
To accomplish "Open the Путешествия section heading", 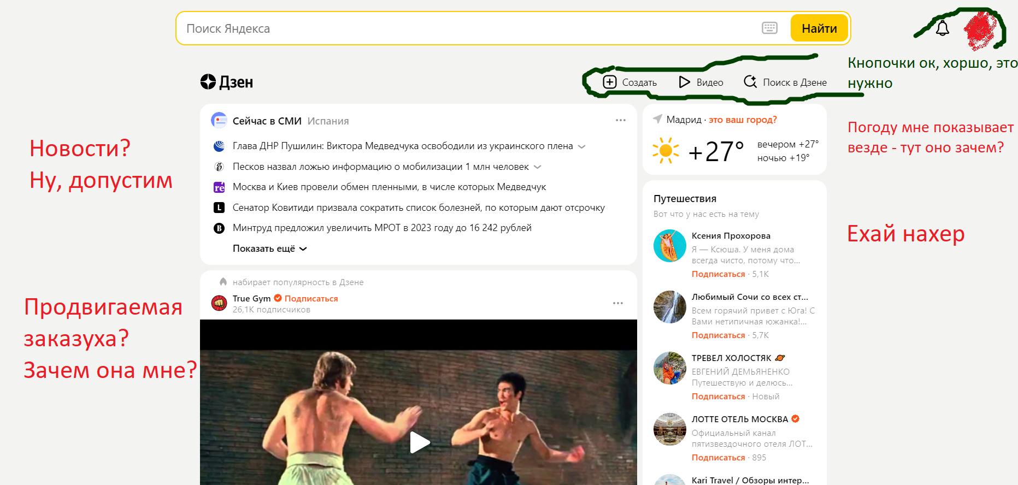I will tap(685, 199).
